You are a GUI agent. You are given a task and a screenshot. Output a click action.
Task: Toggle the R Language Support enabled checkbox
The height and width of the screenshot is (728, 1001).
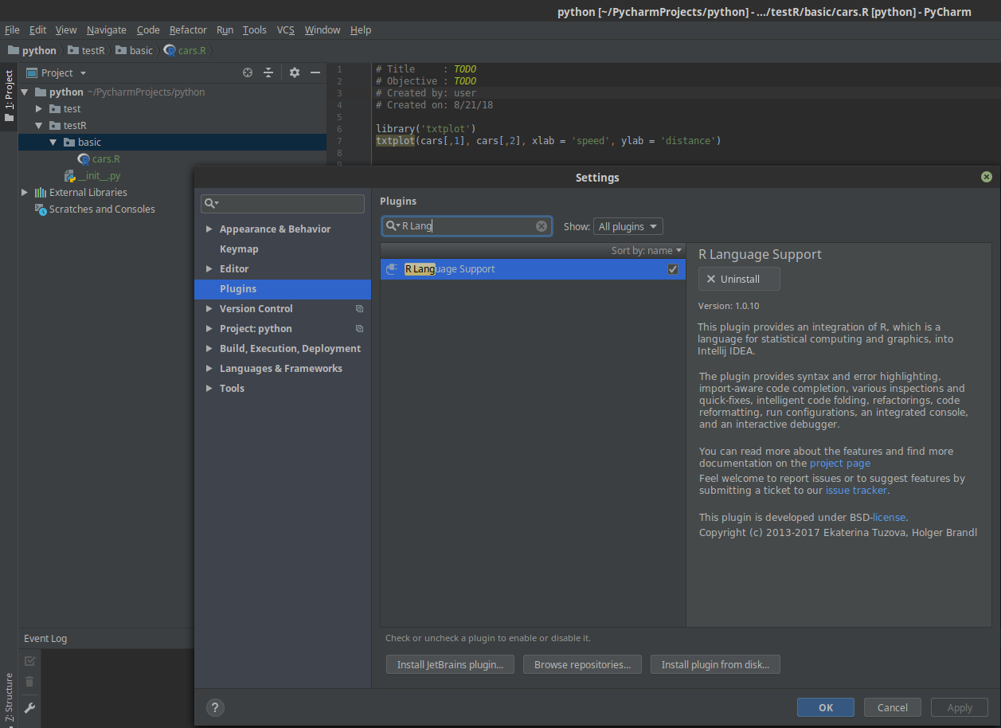(x=673, y=269)
